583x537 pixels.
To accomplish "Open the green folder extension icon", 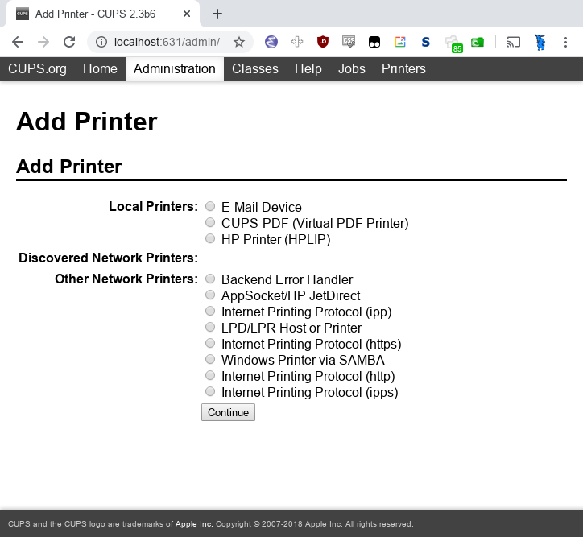I will pyautogui.click(x=478, y=43).
